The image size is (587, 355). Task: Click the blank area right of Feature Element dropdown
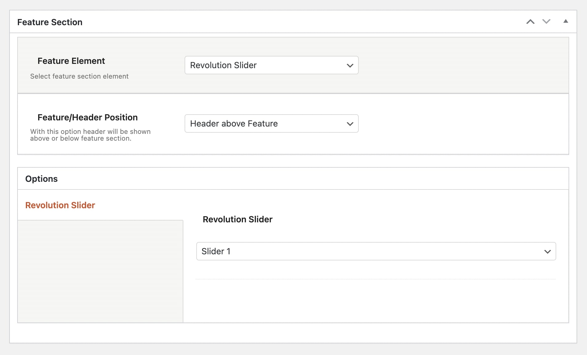coord(461,65)
